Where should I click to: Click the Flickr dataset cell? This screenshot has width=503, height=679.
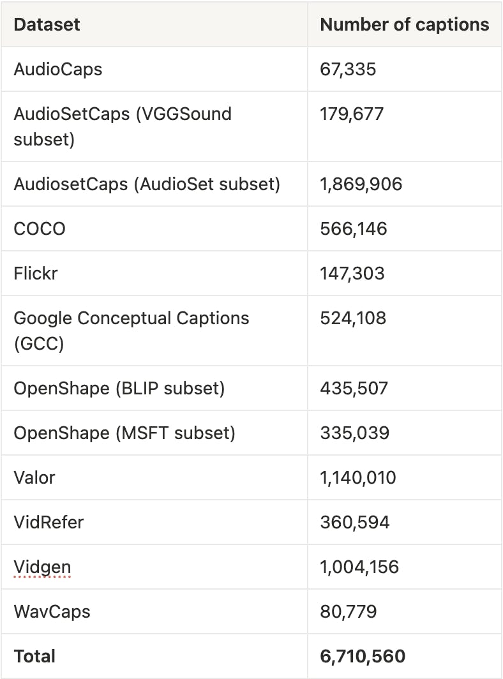[x=36, y=273]
